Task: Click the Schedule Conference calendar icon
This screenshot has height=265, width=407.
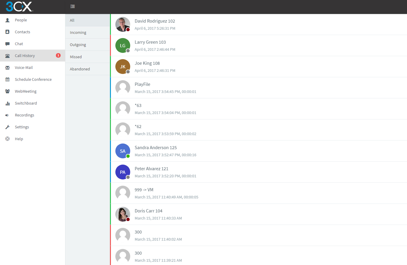Action: tap(8, 80)
